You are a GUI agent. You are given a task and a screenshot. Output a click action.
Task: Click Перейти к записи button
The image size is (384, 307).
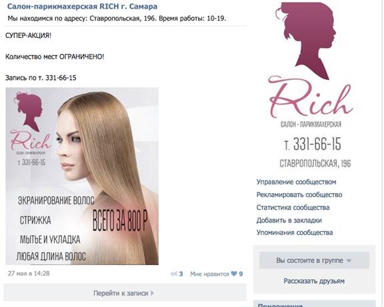pyautogui.click(x=125, y=293)
